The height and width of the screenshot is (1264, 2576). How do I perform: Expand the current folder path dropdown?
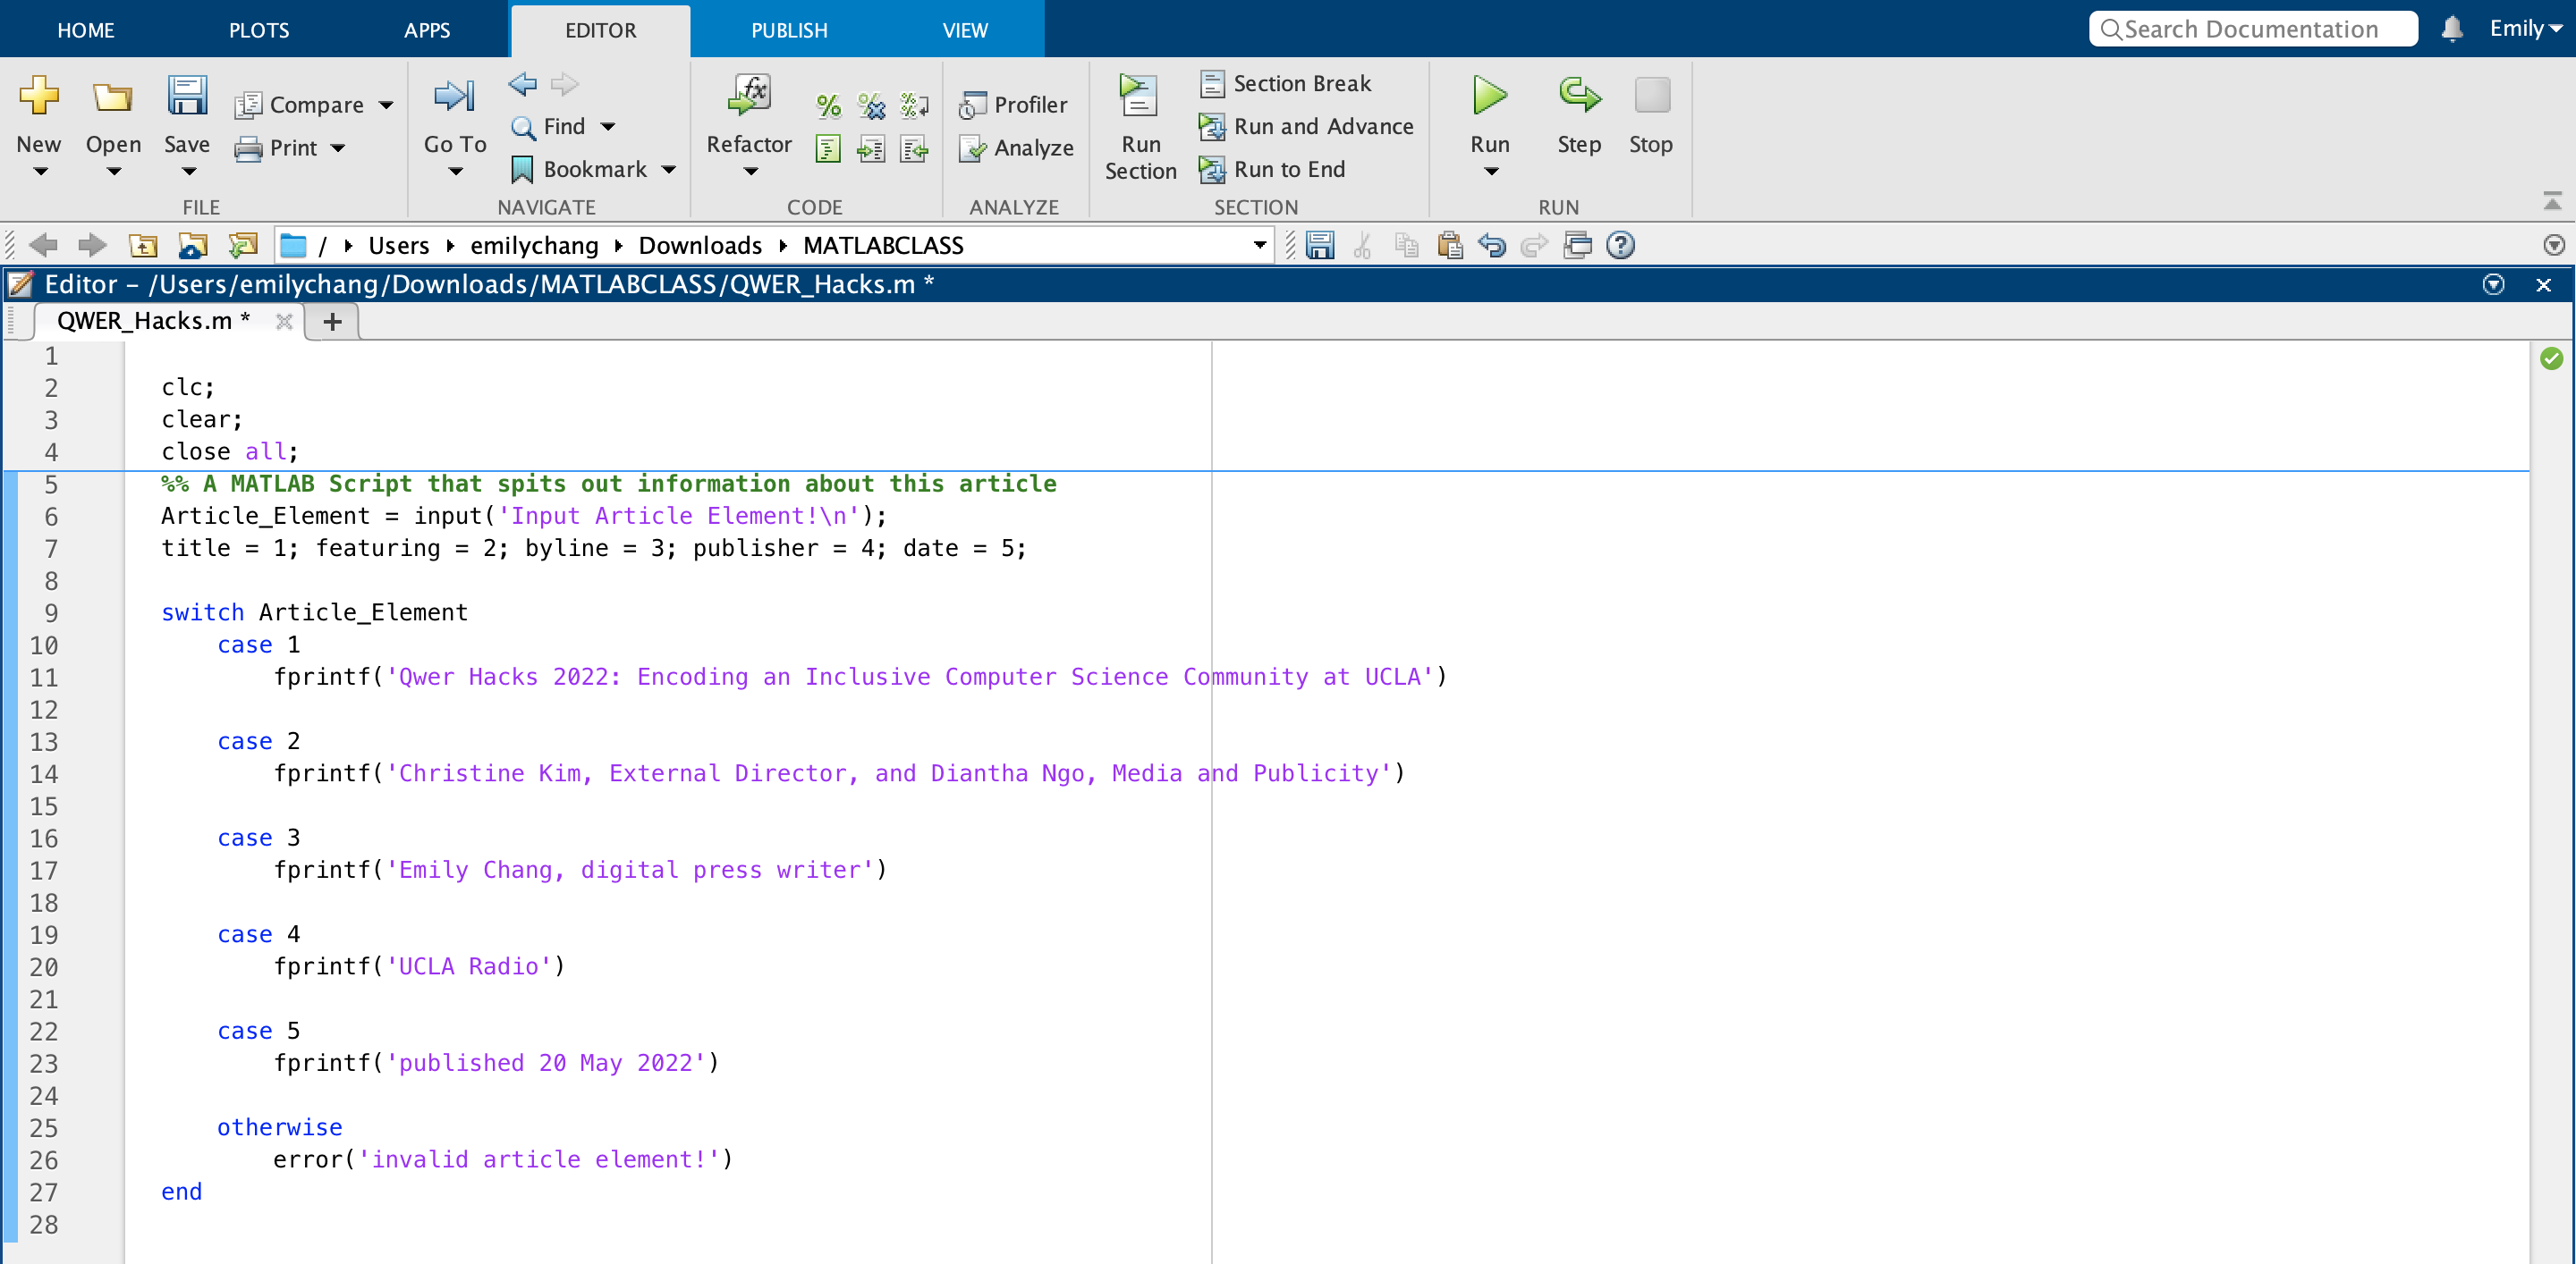click(1259, 245)
